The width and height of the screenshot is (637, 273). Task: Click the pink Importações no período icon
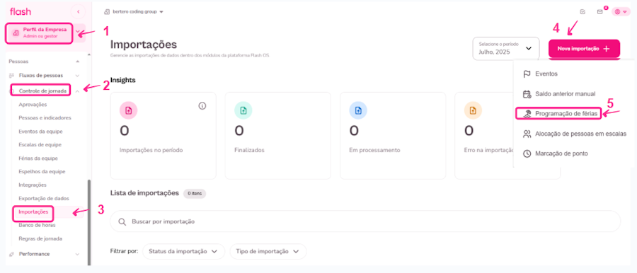click(128, 110)
